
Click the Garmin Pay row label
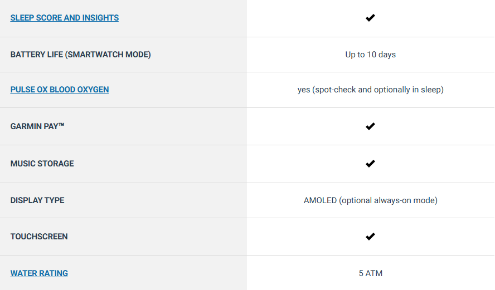click(37, 126)
